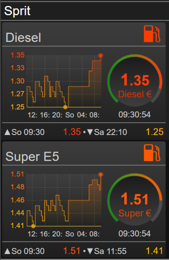Click the Super 1.51 price gauge
Screen dimensions: 169x260
coord(135,200)
